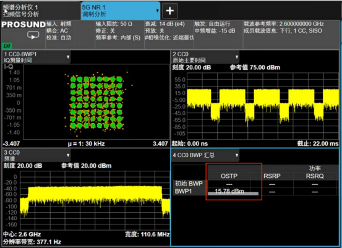Click the 载波参考频率 2.6 GHz info block
This screenshot has height=248, width=342.
pos(291,35)
